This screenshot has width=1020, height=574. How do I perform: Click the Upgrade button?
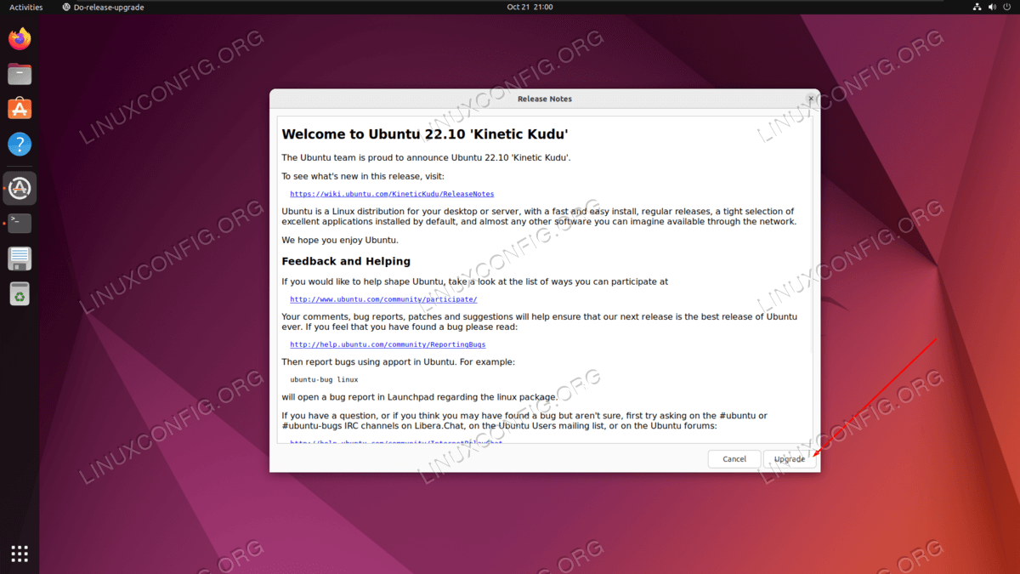790,459
